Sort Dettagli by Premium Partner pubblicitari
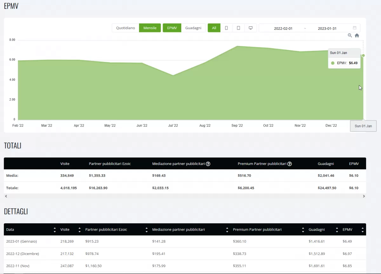The height and width of the screenshot is (274, 381). click(303, 230)
